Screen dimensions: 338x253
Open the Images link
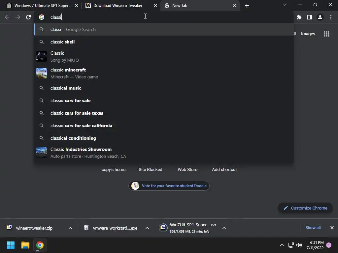tap(308, 34)
